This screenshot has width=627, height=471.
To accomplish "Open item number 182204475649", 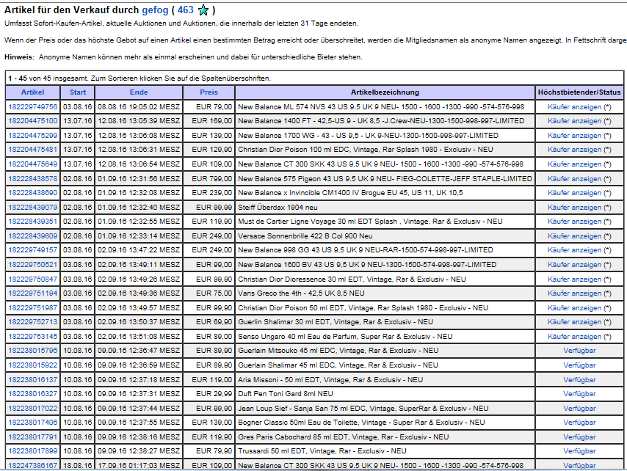I will point(33,164).
